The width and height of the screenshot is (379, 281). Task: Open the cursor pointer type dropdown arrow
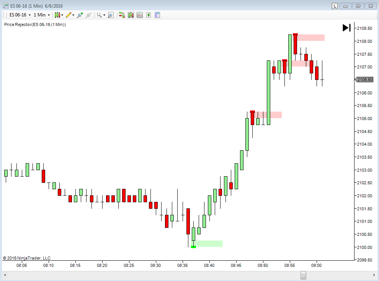click(x=104, y=15)
